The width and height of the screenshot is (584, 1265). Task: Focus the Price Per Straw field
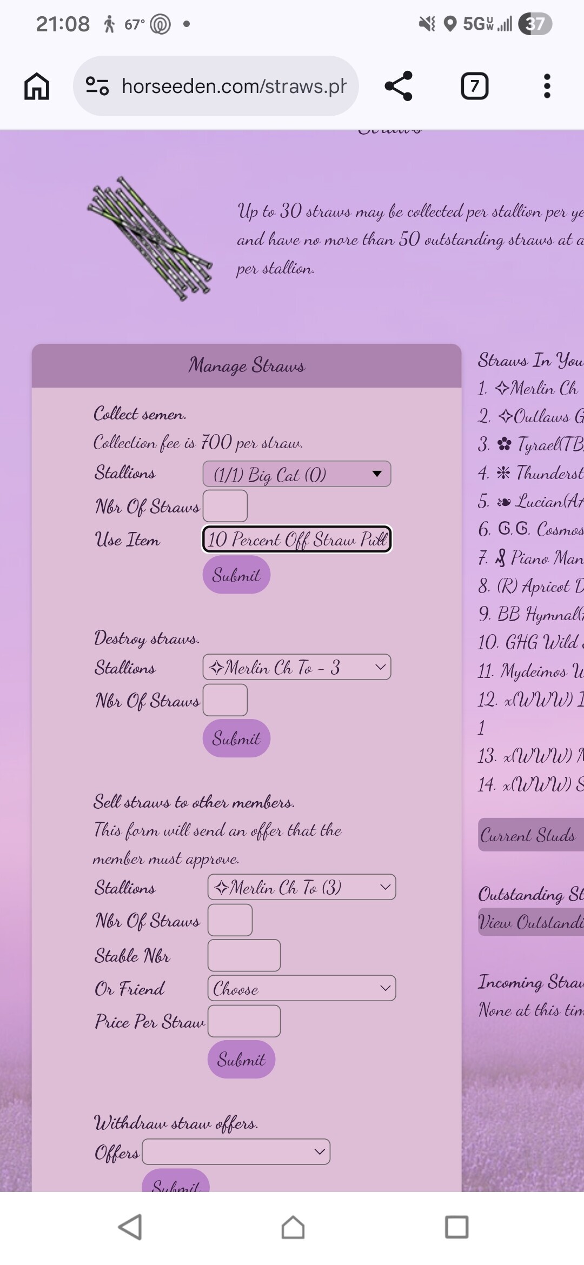[244, 1021]
